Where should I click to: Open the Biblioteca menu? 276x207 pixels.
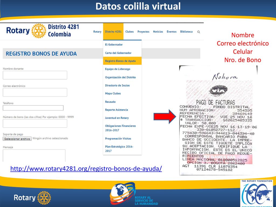(186, 32)
